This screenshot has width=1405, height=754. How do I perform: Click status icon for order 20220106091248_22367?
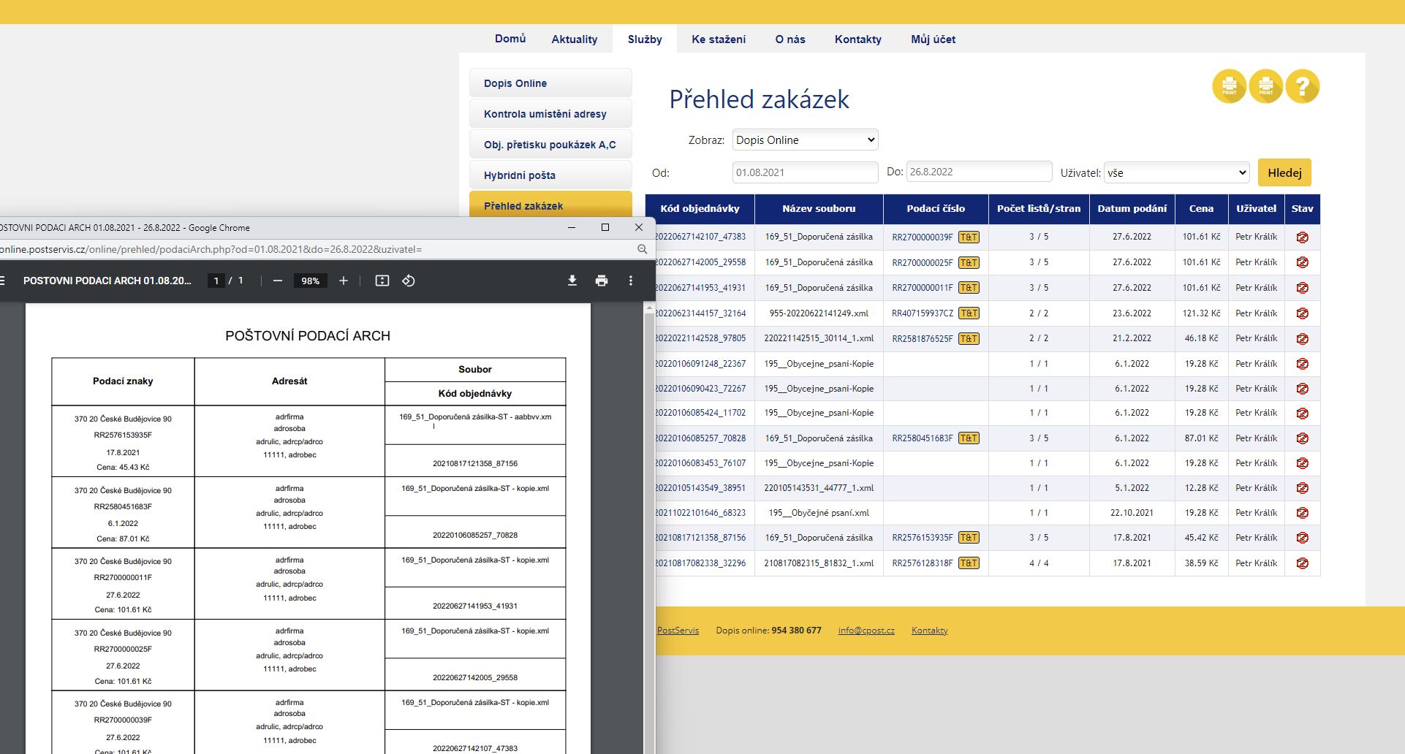click(x=1302, y=364)
